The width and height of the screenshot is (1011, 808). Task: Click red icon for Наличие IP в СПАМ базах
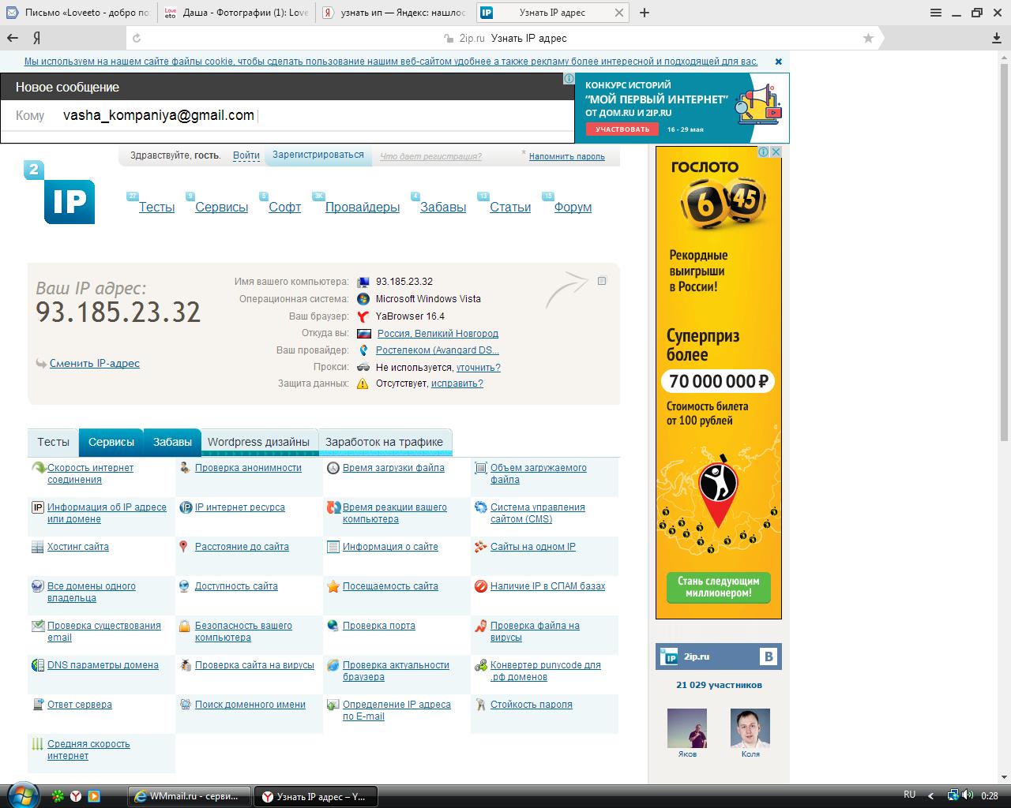click(480, 586)
